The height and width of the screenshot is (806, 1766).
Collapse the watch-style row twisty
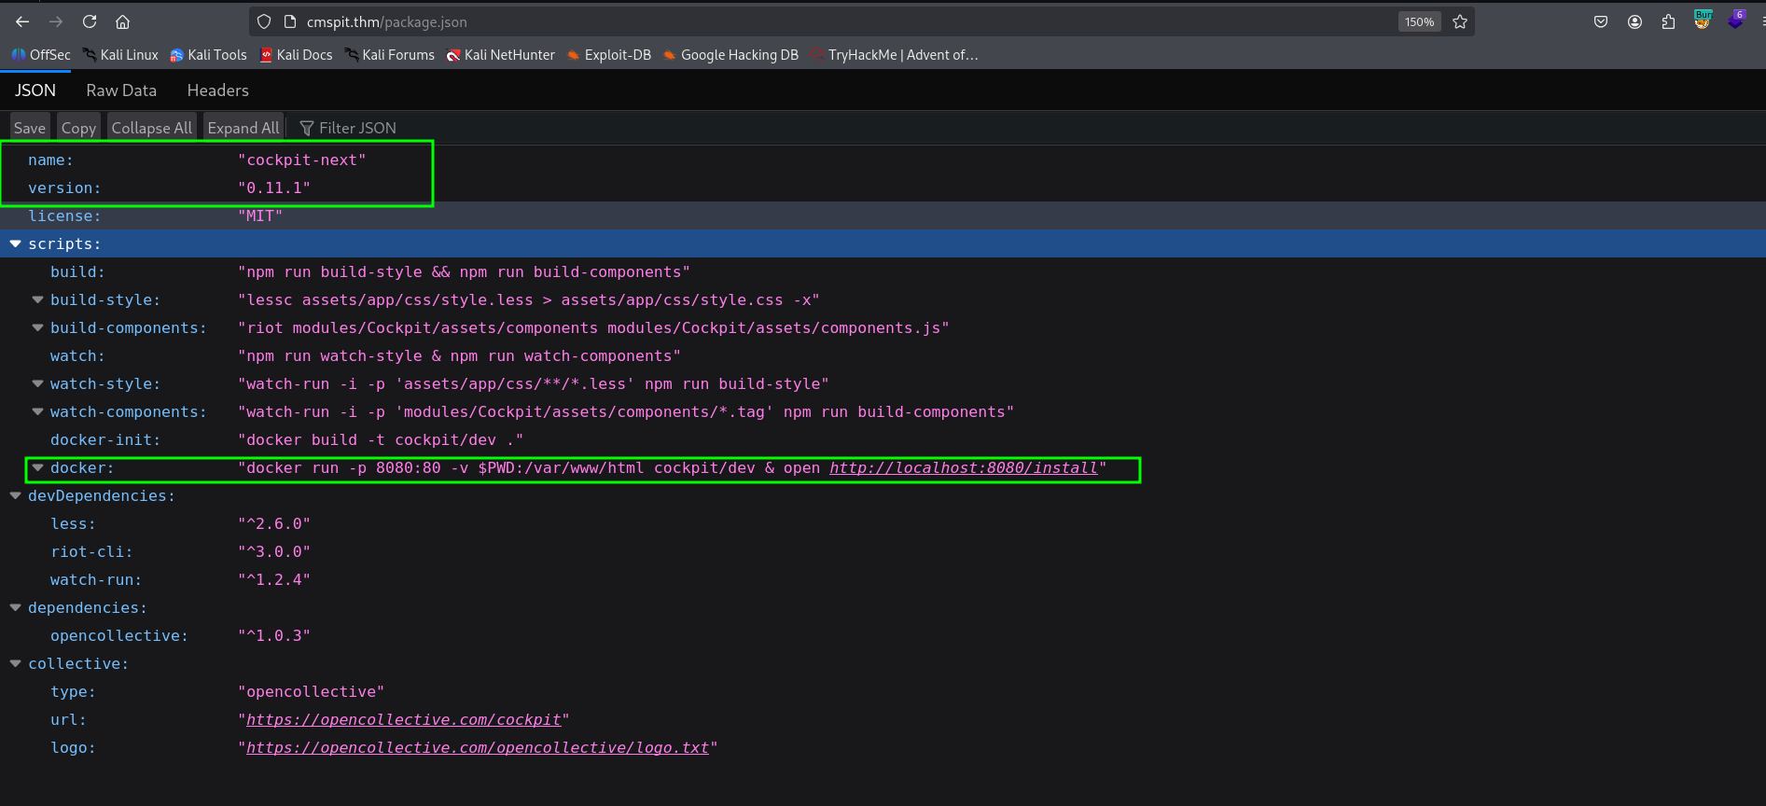click(38, 383)
